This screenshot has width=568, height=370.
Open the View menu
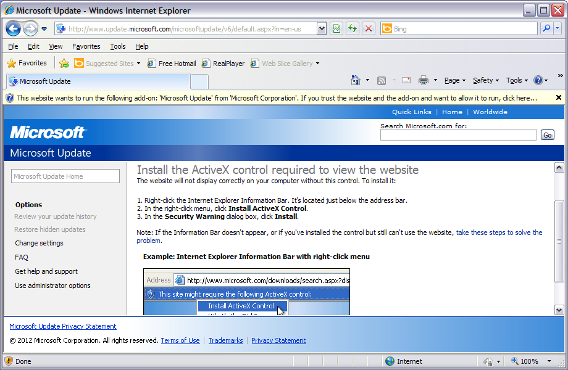point(56,46)
